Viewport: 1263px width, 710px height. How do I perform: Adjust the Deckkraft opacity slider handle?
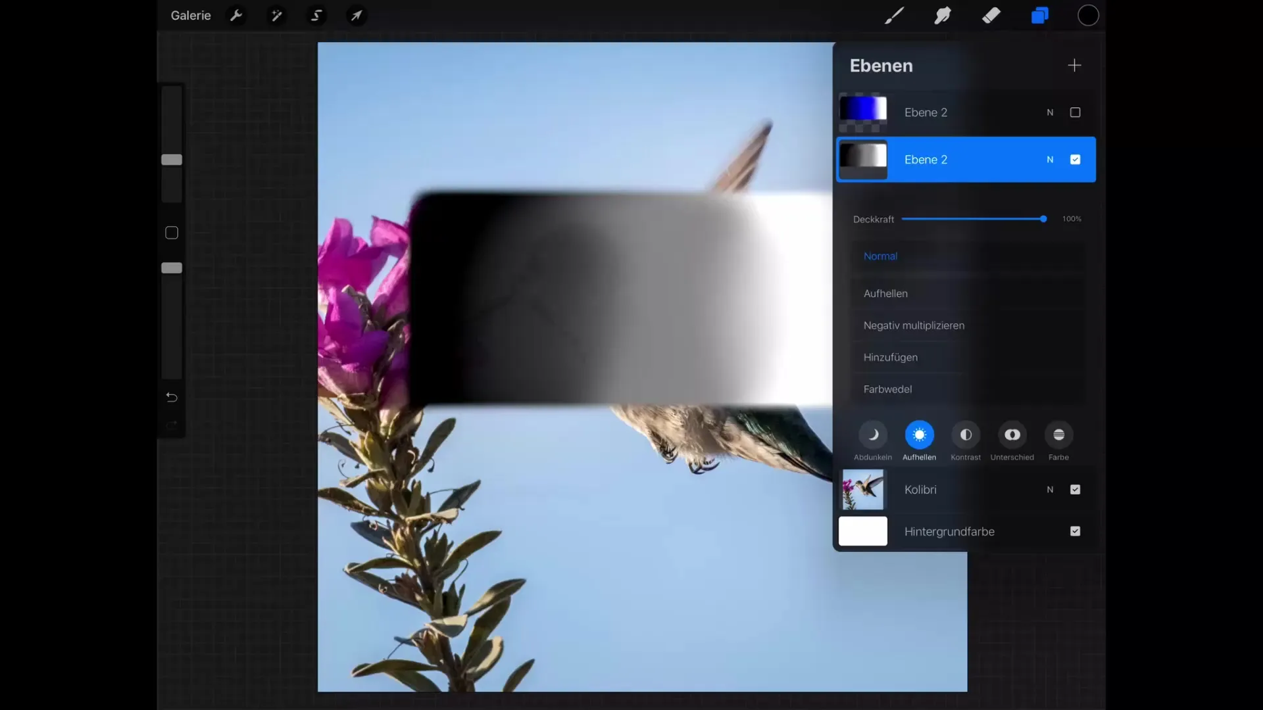(x=1043, y=219)
